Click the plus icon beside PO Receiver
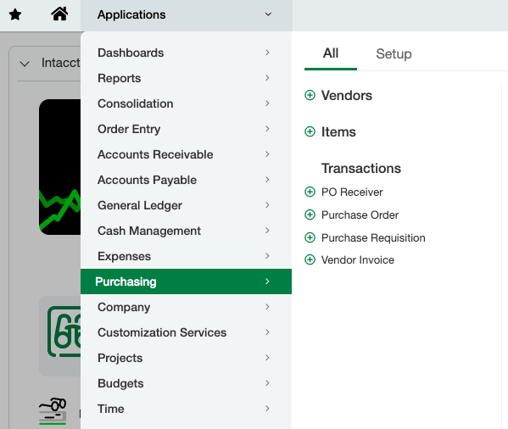This screenshot has width=508, height=429. pyautogui.click(x=310, y=192)
